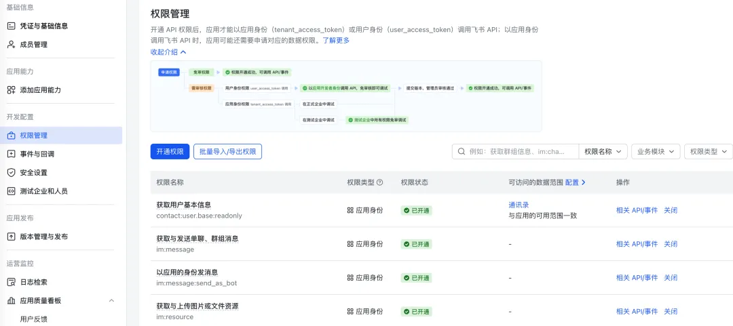The height and width of the screenshot is (326, 733).
Task: Click the 日志检索 search icon
Action: pyautogui.click(x=12, y=282)
